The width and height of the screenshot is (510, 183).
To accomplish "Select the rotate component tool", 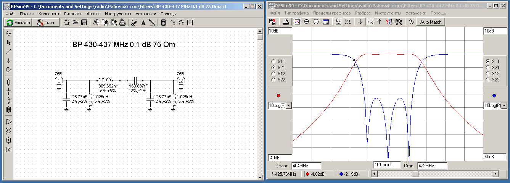I will point(9,33).
